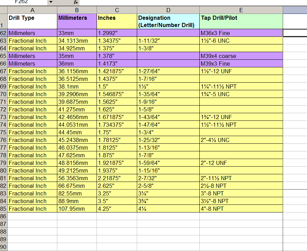Image resolution: width=307 pixels, height=251 pixels.
Task: Click the Inches header cell
Action: pos(117,21)
